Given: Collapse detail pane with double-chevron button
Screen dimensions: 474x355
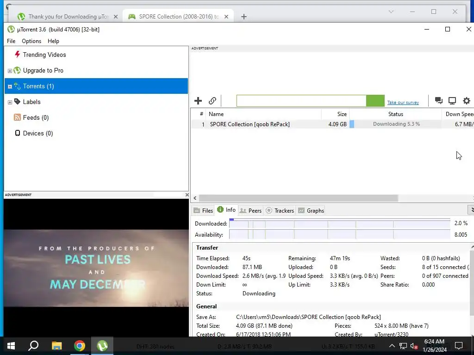Looking at the screenshot, I should (471, 209).
